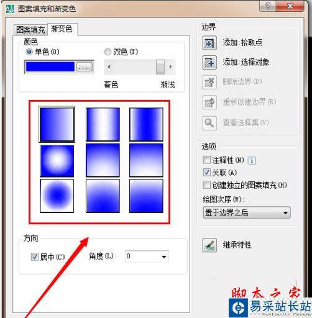Click the Recreate Boundary icon

(x=209, y=102)
